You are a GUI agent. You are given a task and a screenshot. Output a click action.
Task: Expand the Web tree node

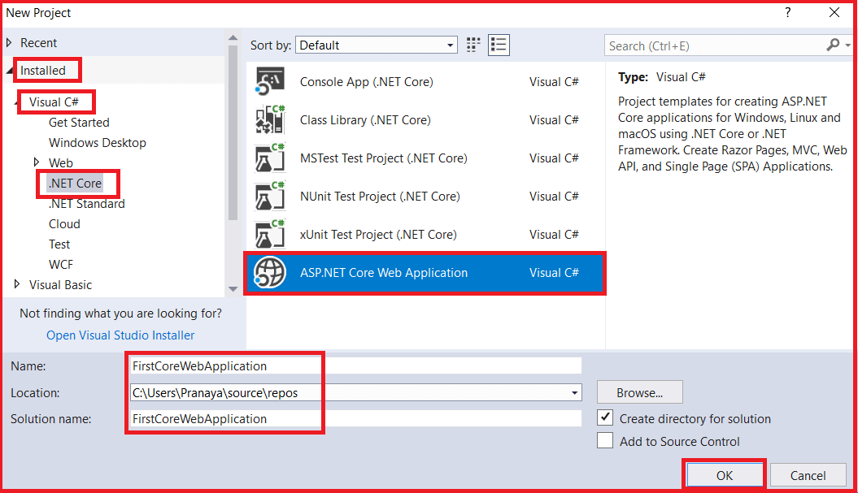[x=37, y=162]
